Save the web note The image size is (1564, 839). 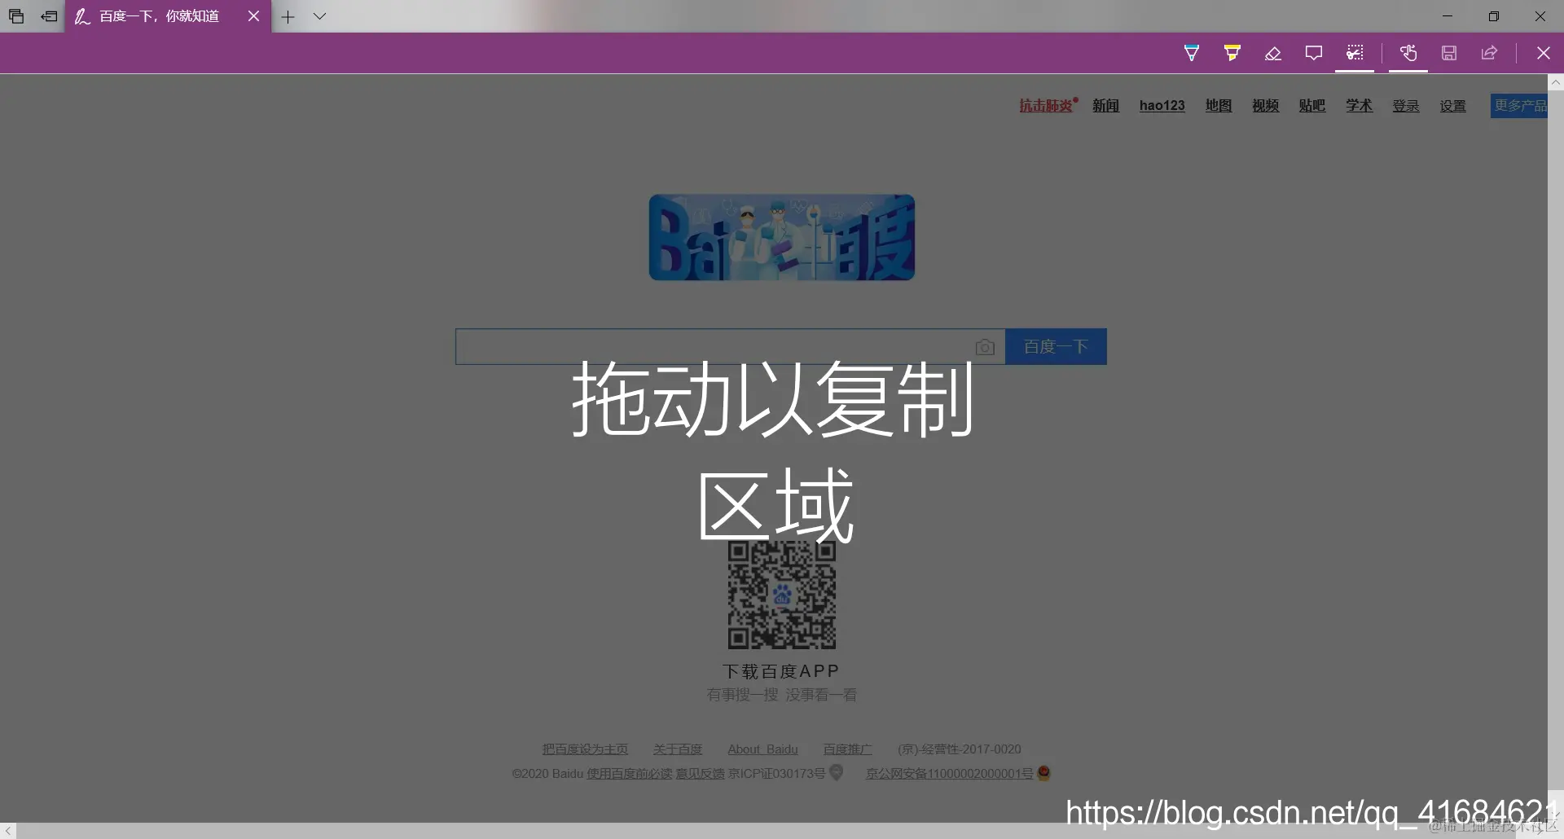click(x=1448, y=52)
